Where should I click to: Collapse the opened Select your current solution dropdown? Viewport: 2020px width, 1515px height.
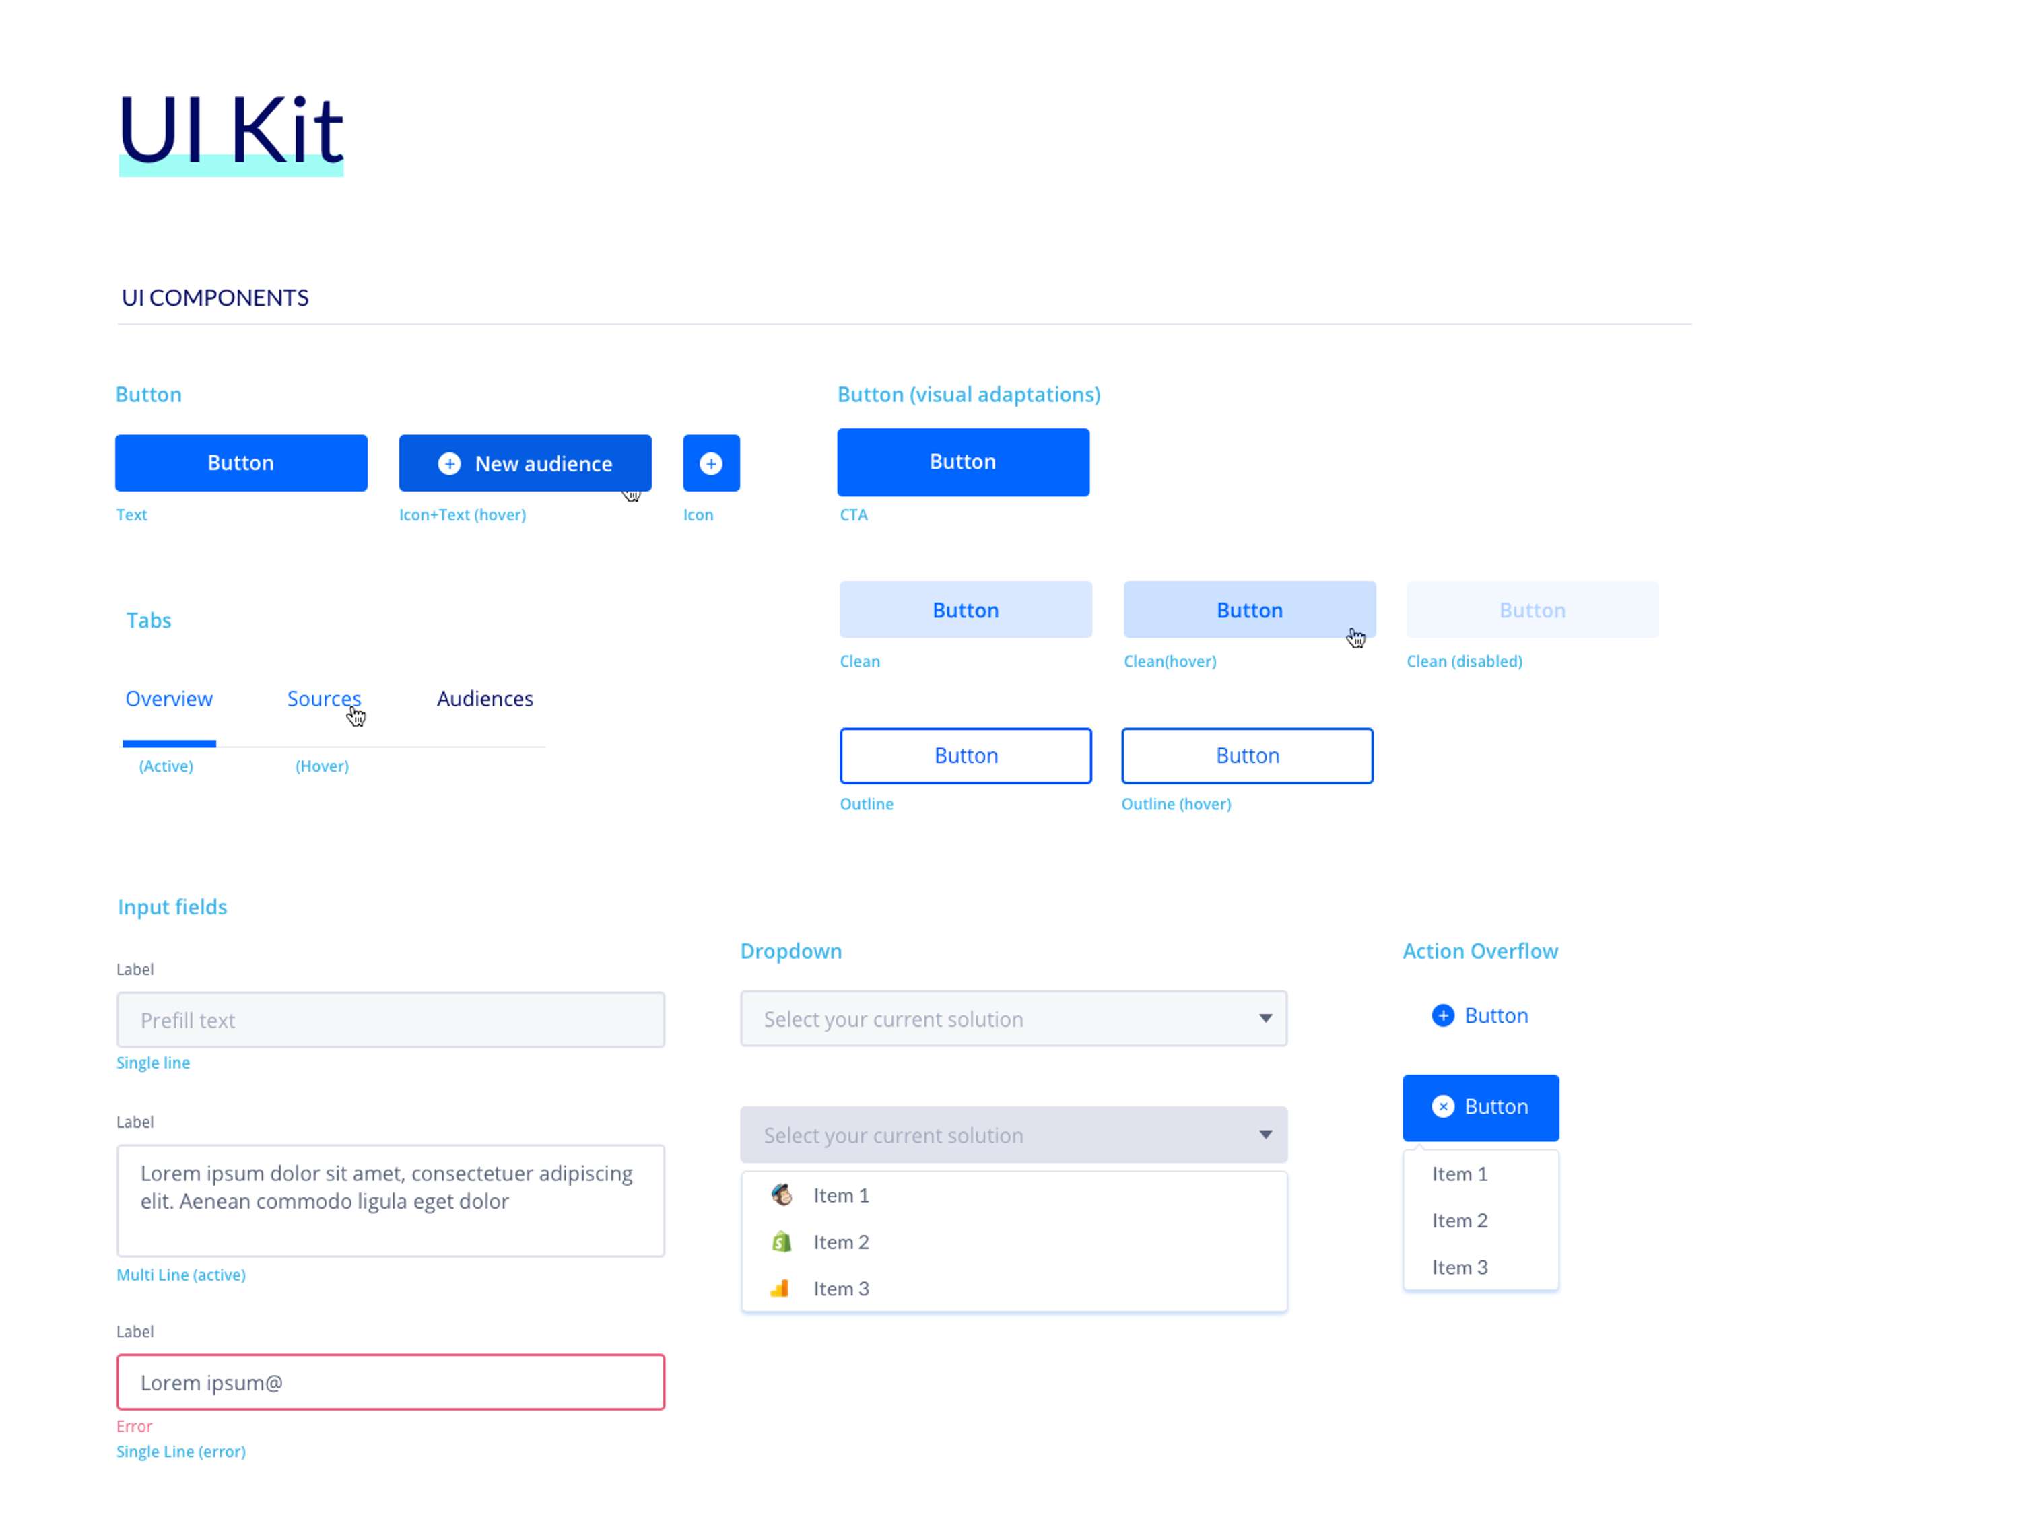[x=1013, y=1134]
